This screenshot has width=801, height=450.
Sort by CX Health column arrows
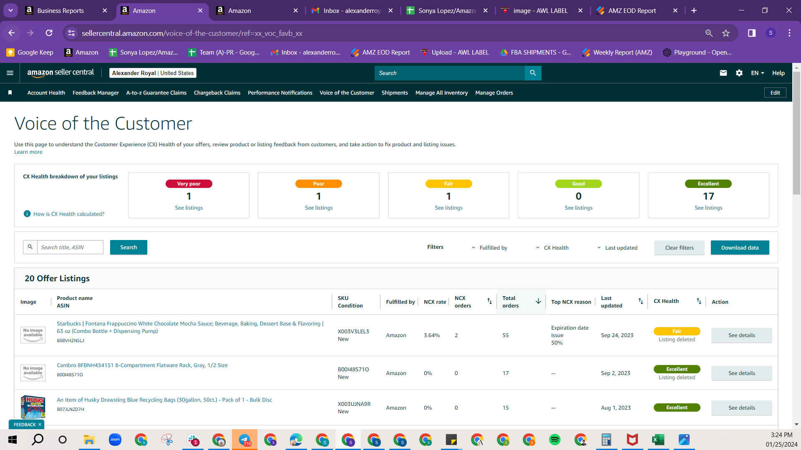(699, 301)
